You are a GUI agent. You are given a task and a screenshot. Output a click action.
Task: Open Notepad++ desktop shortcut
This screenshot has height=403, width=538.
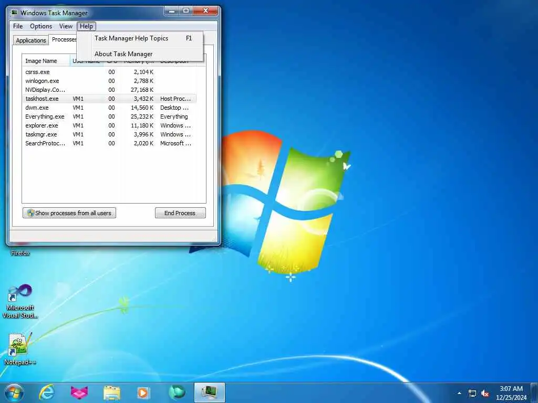[x=20, y=349]
